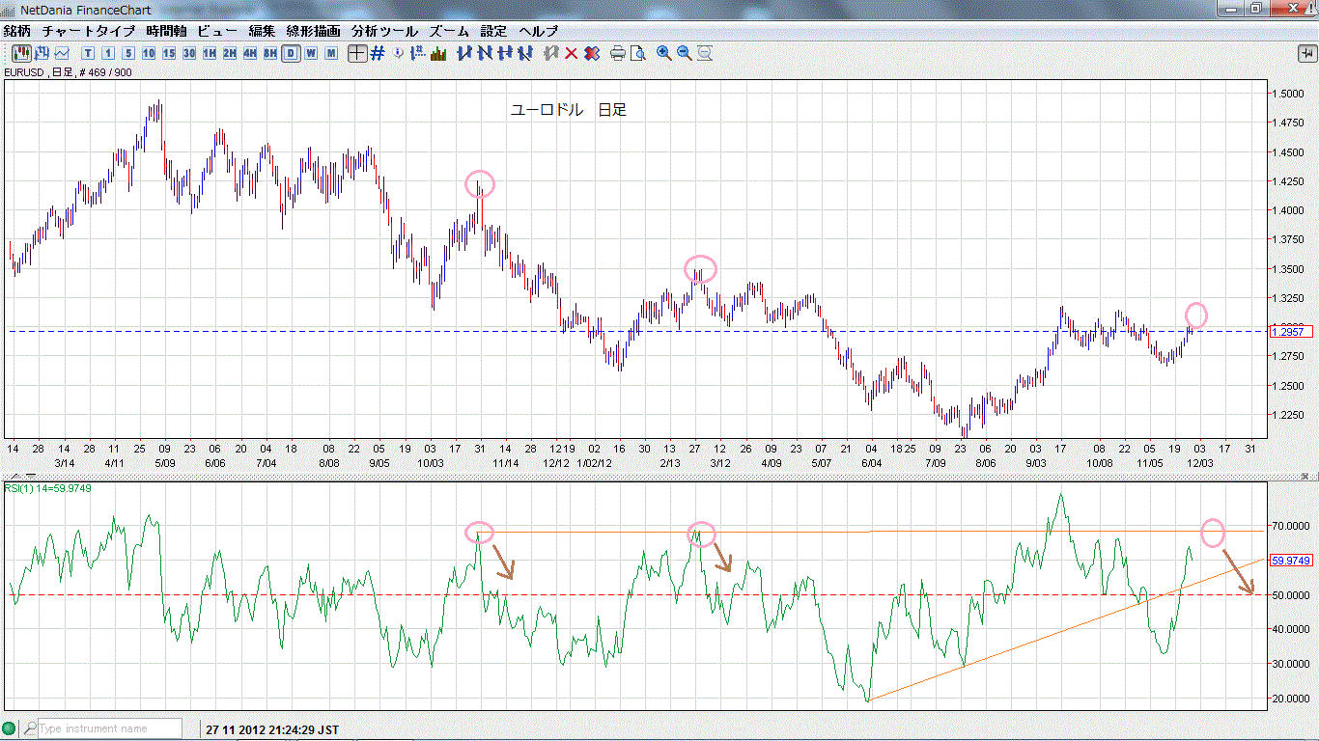Click the 27 11 2012 timestamp

pyautogui.click(x=271, y=729)
